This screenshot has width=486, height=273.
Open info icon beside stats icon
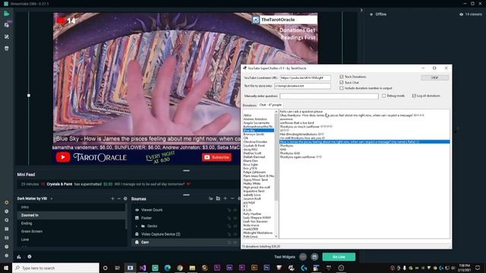coord(30,256)
